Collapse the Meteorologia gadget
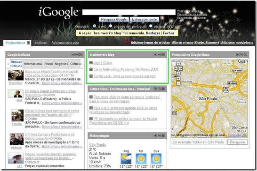The image size is (257, 171). tap(159, 135)
